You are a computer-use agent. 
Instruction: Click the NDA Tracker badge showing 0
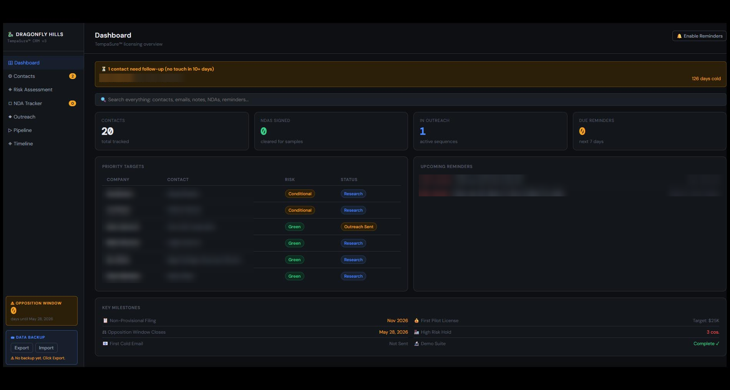point(72,104)
